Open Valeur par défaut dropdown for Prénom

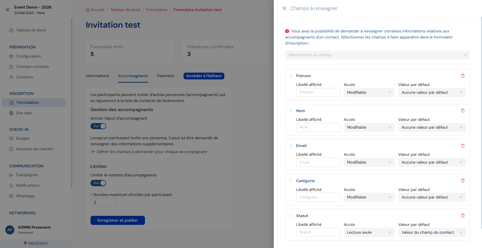click(432, 92)
